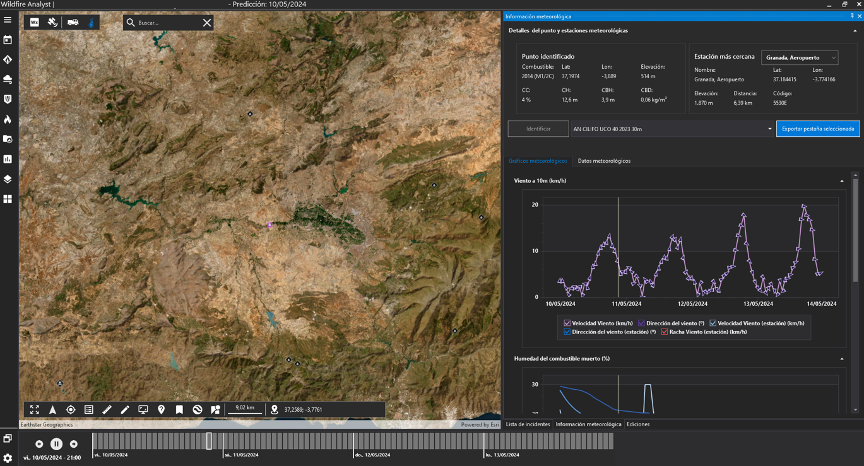This screenshot has width=864, height=466.
Task: Click the bookmark icon in map toolbar
Action: point(179,410)
